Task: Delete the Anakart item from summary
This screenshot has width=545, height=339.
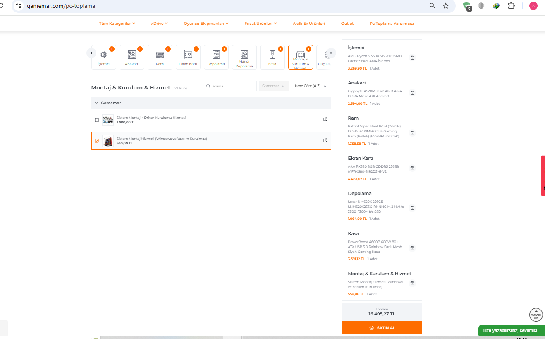Action: click(412, 93)
